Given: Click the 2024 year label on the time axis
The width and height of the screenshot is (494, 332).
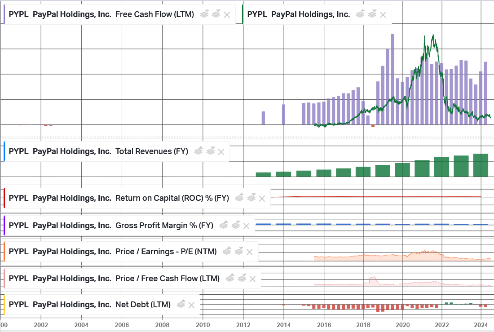Looking at the screenshot, I should coord(481,325).
